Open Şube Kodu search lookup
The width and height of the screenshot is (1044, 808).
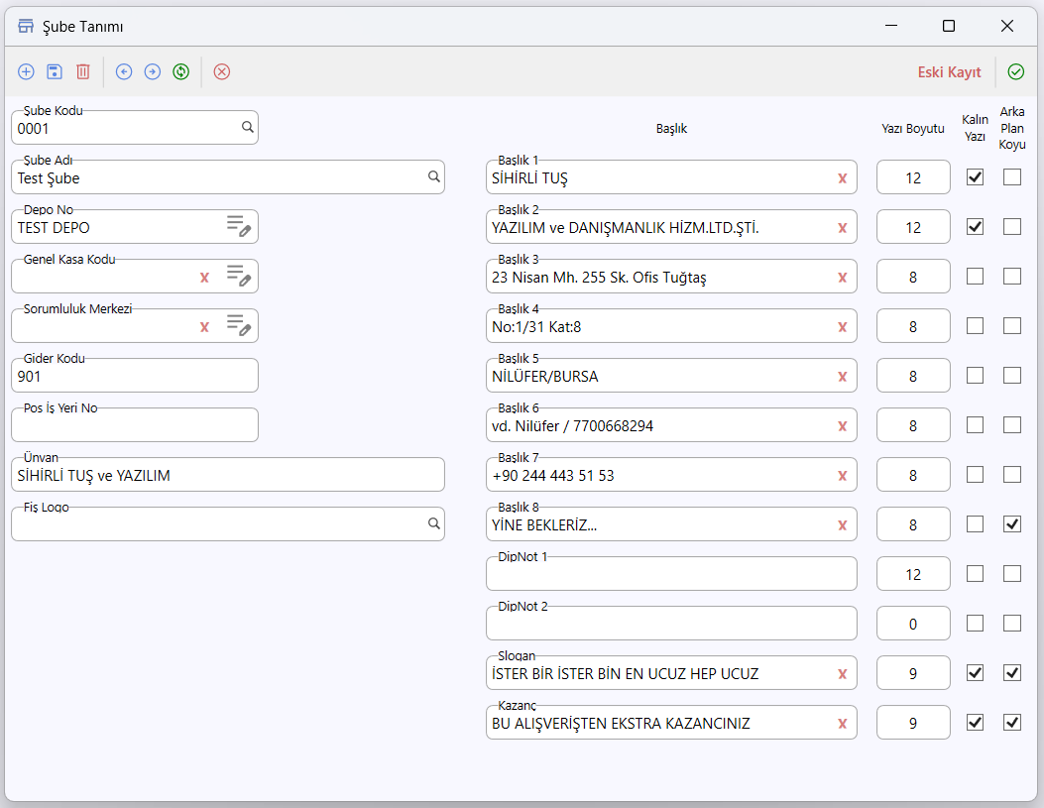(247, 127)
